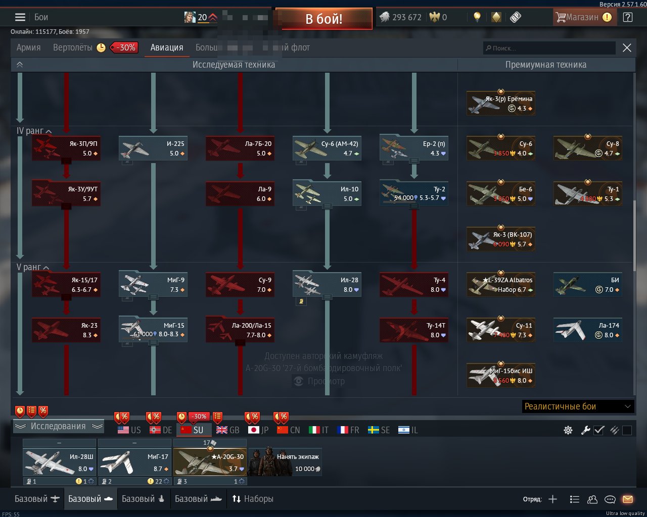
Task: Select the premium Як-3(р) Ерёмина card
Action: pos(500,103)
